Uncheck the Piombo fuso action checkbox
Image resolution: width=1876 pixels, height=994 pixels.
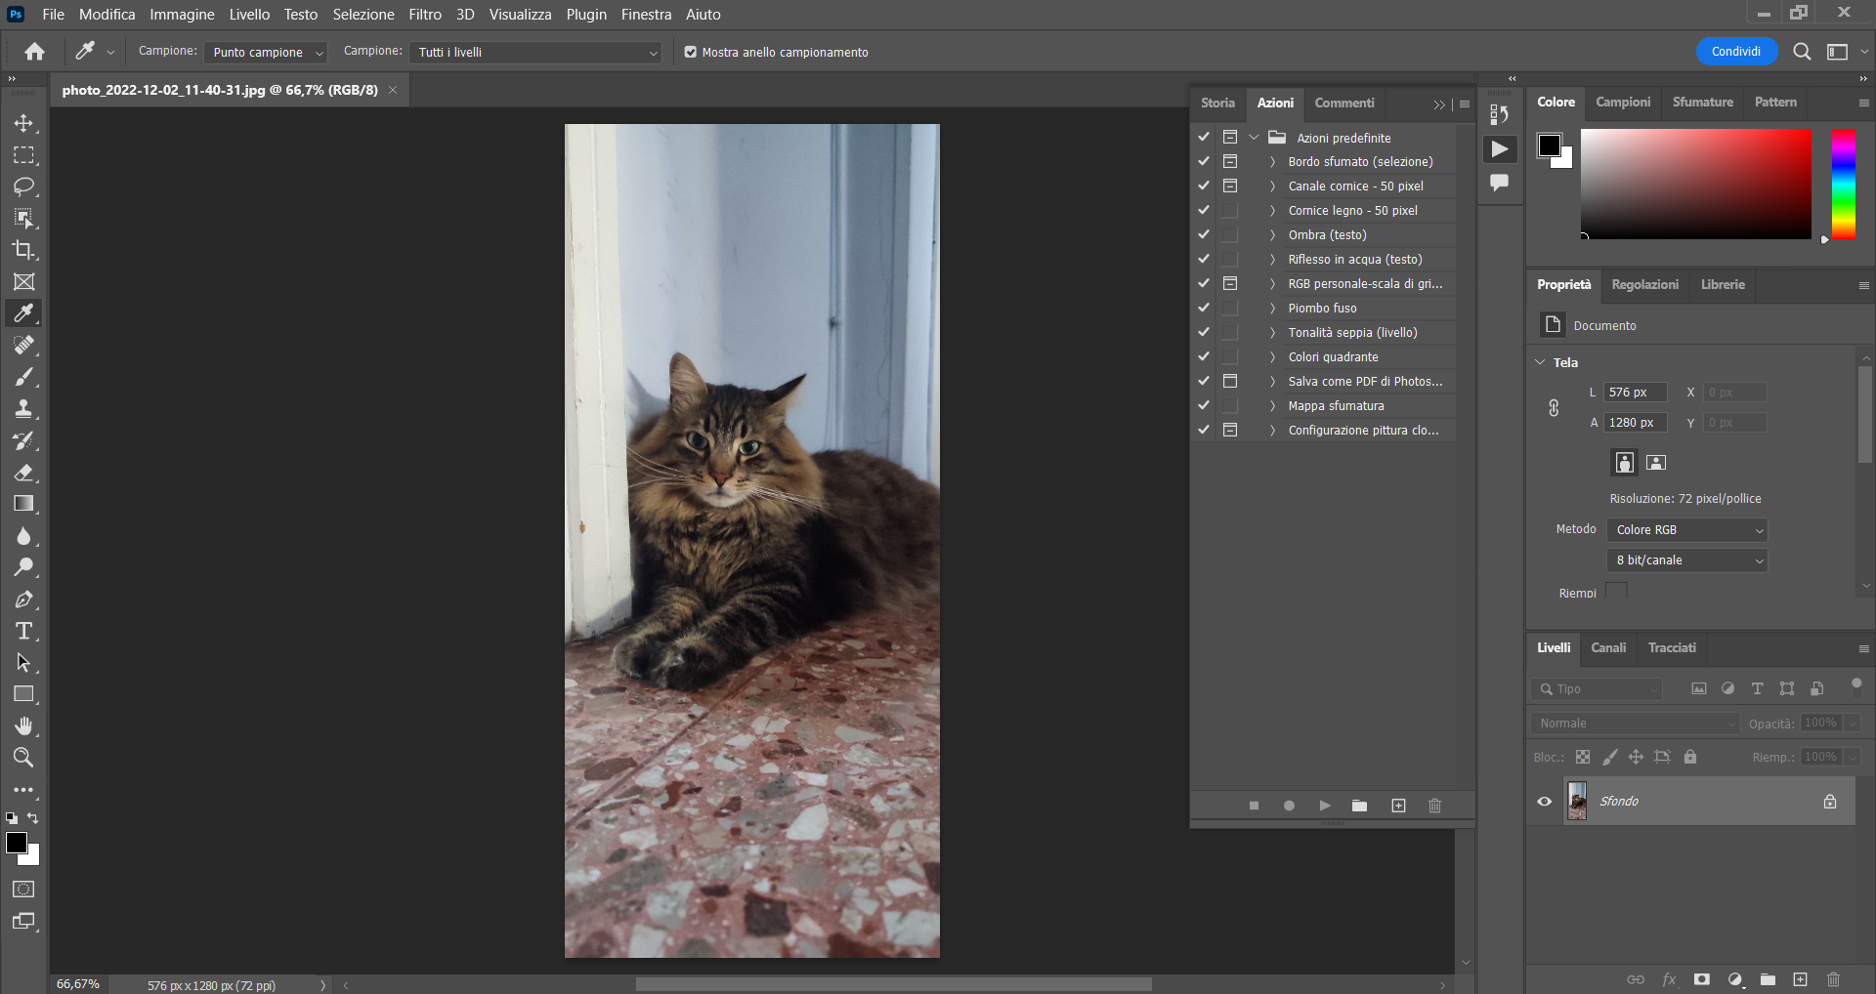(x=1203, y=308)
